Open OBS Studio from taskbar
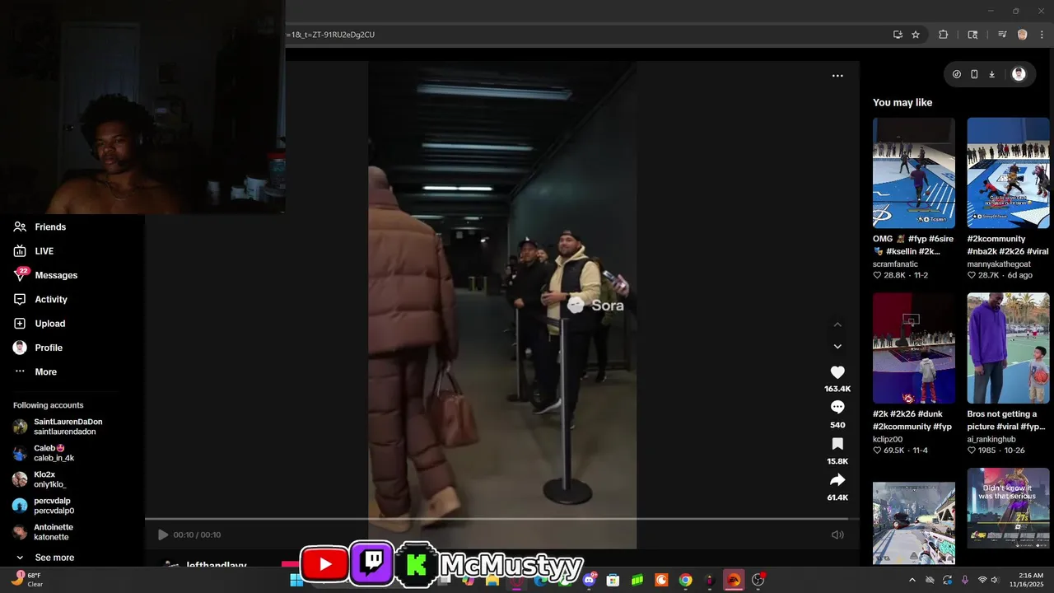 (x=758, y=580)
